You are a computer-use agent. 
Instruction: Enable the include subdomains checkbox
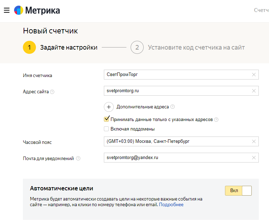point(106,129)
